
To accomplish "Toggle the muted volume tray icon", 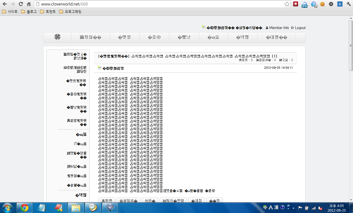I will point(320,208).
